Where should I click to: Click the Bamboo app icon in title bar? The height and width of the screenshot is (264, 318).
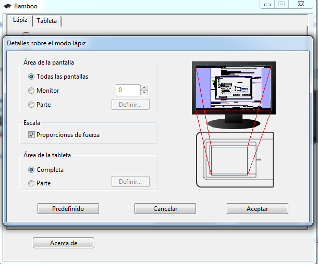[7, 6]
